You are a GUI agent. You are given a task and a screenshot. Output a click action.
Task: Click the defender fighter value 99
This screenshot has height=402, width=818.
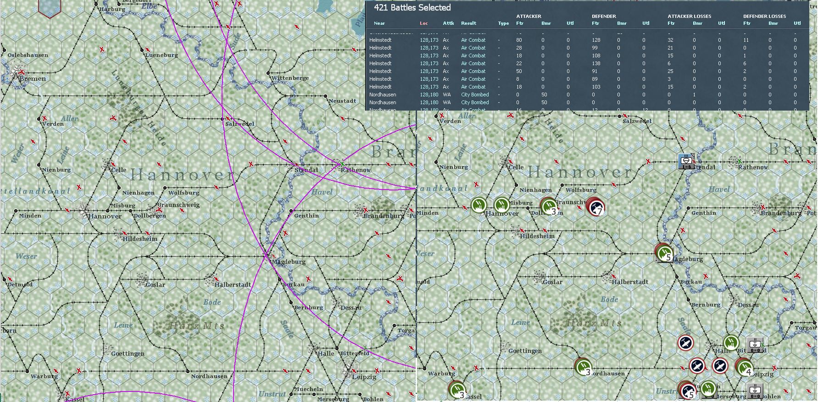tap(595, 48)
